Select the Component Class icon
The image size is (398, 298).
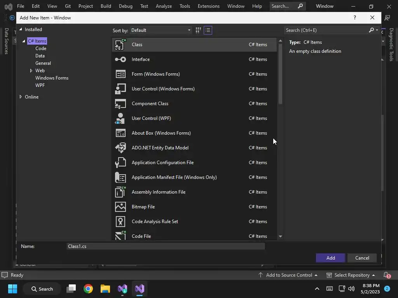120,104
